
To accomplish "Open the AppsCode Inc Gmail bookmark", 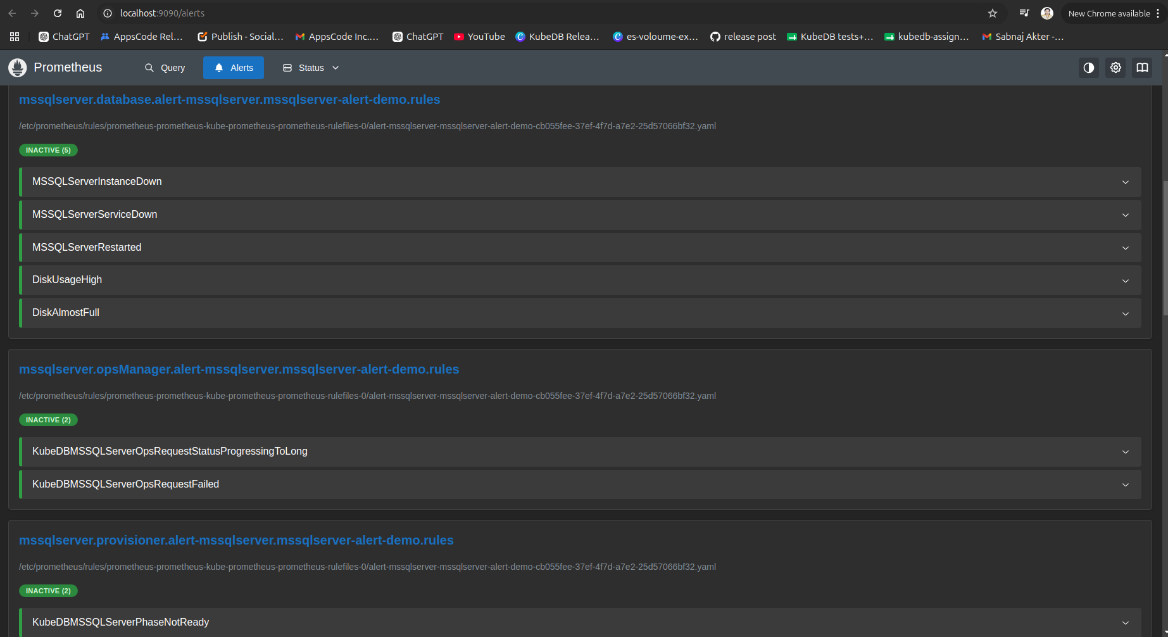I will (x=337, y=37).
